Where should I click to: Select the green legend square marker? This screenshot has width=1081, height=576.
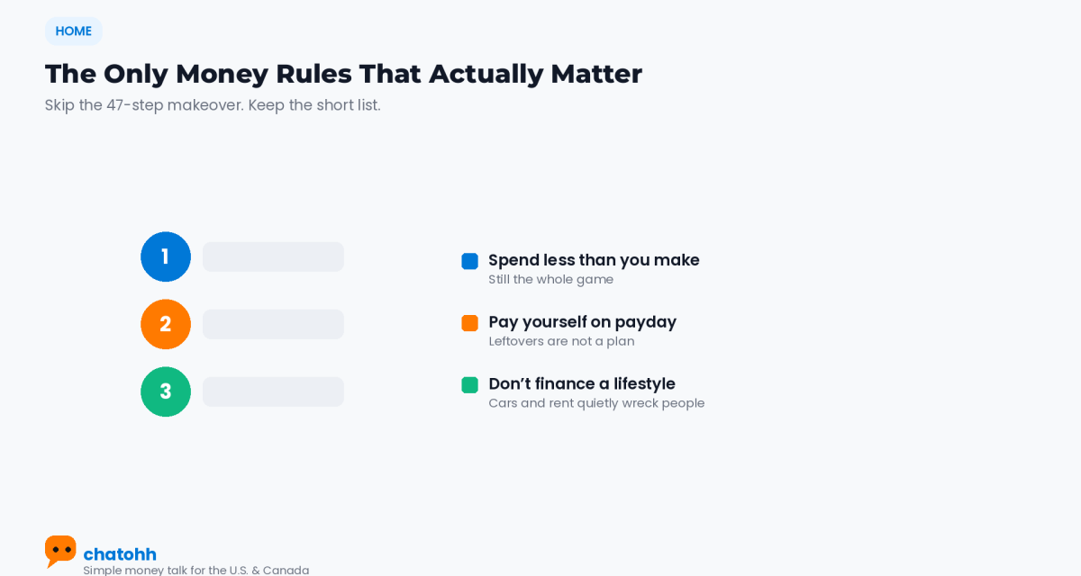(469, 385)
